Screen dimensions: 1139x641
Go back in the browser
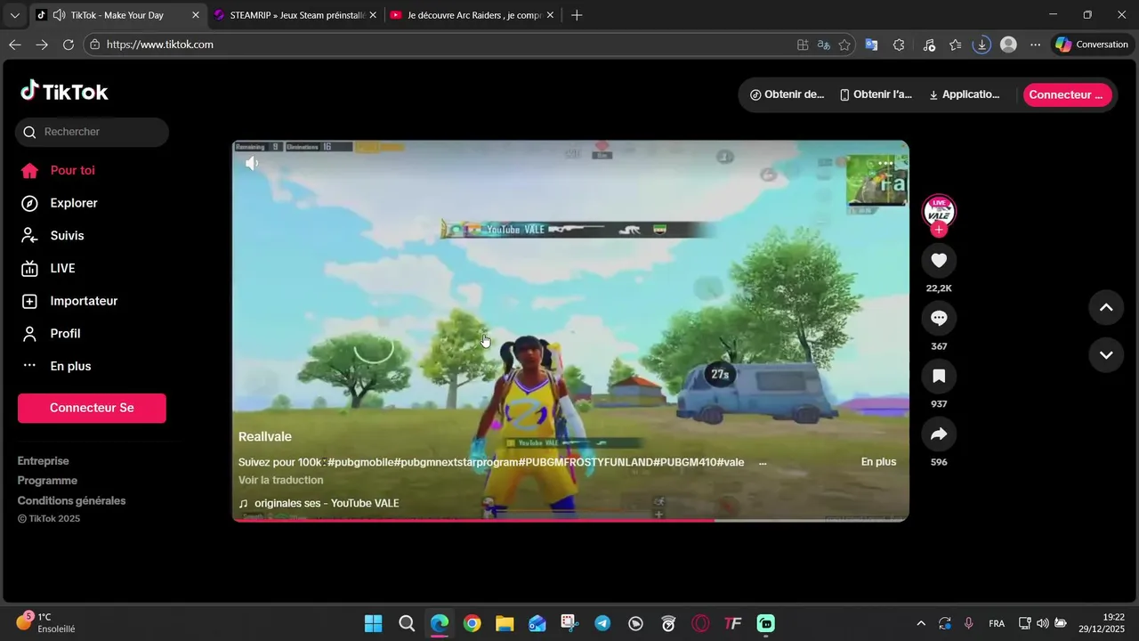(14, 45)
